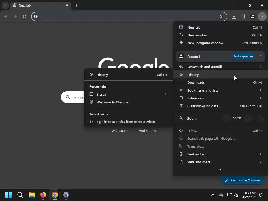Viewport: 268px width, 201px height.
Task: Toggle the side panel icon
Action: (243, 16)
